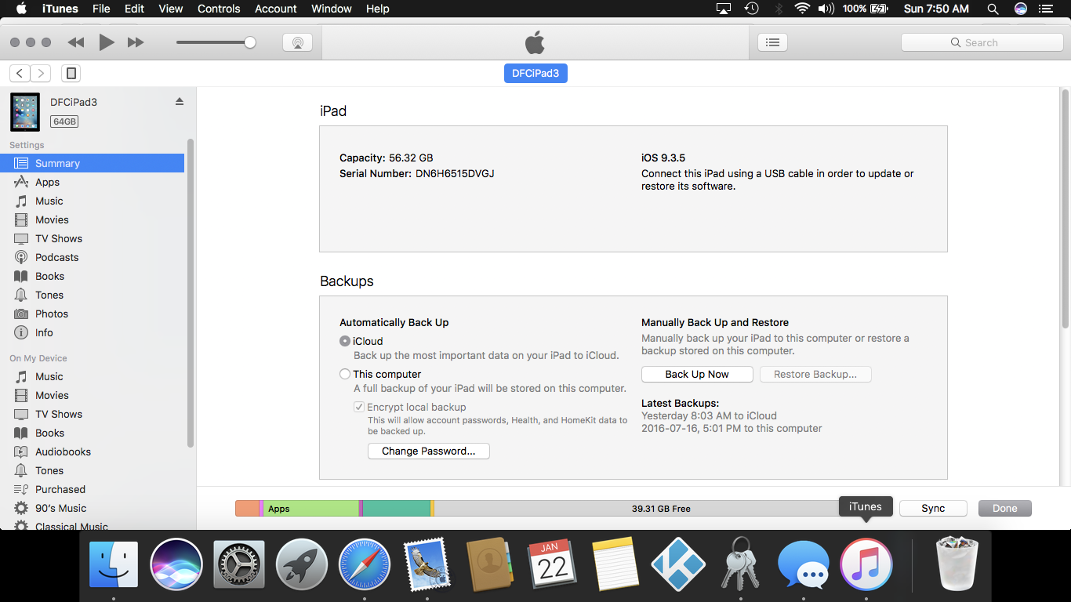
Task: Open Time Machine icon in menu bar
Action: 751,9
